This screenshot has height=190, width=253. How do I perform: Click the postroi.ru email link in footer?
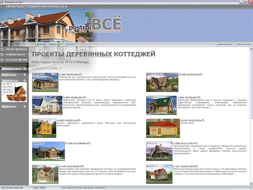pos(53,188)
